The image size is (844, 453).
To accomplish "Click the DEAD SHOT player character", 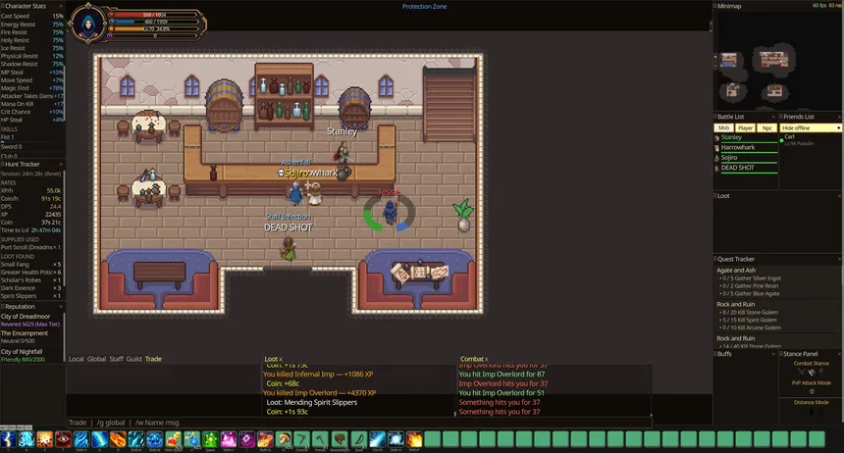I will [289, 248].
